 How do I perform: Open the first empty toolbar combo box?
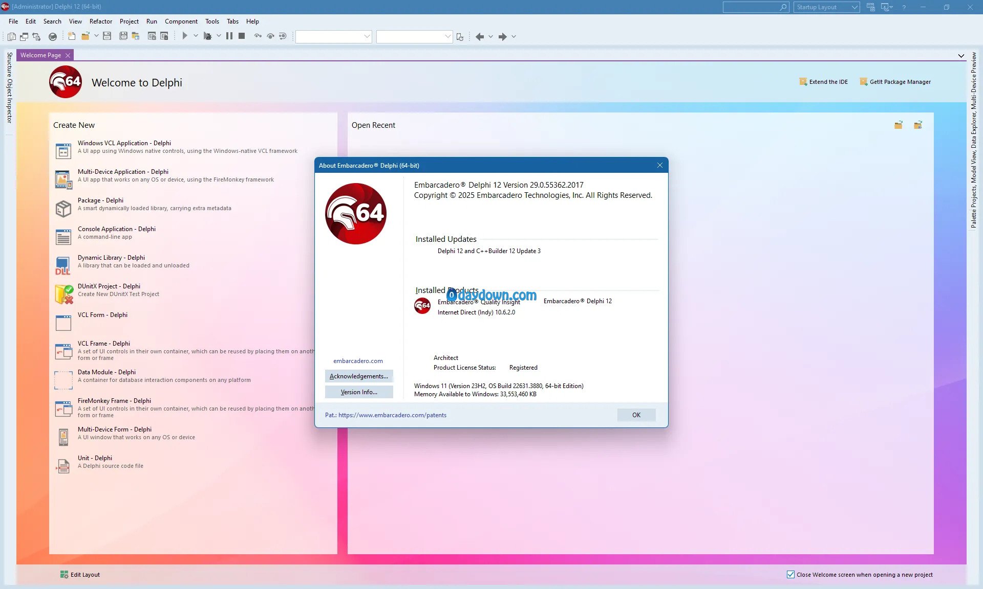pos(333,36)
